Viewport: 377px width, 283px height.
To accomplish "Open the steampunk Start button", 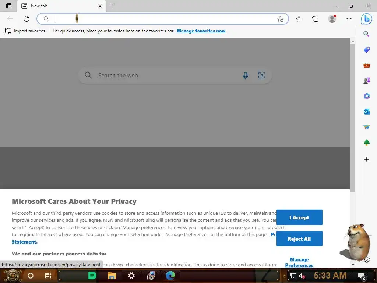I will point(13,276).
